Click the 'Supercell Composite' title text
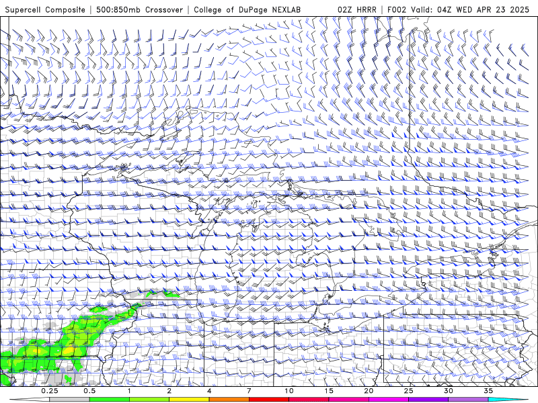Viewport: 538px width, 403px height. click(x=45, y=9)
